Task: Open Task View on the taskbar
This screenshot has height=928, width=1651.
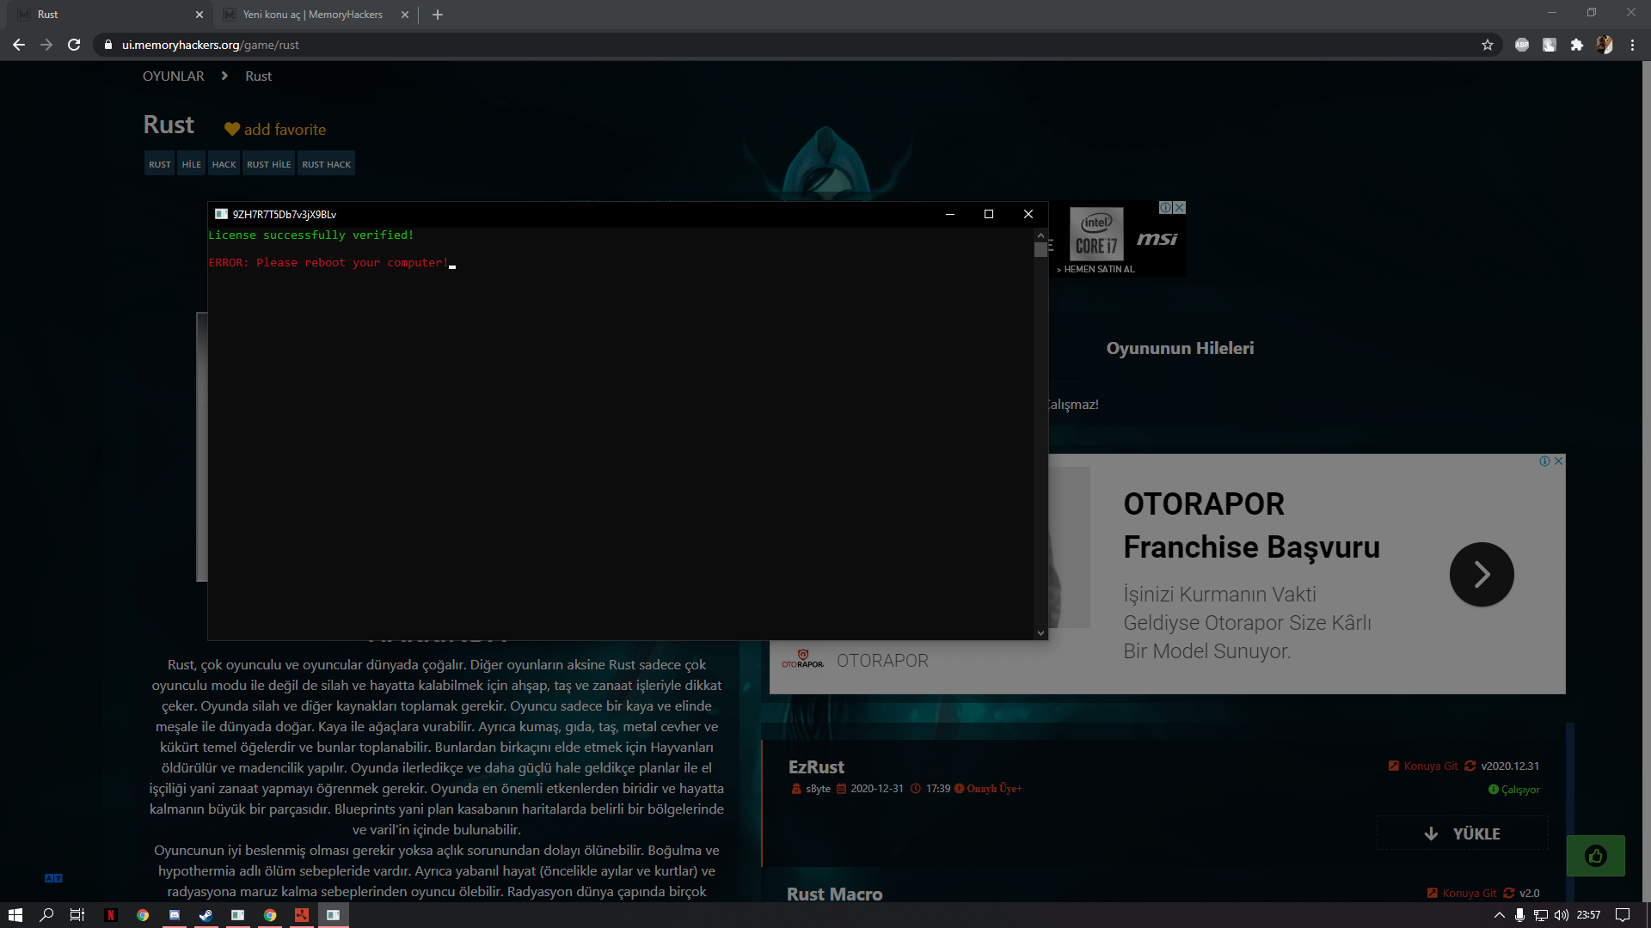Action: point(77,915)
